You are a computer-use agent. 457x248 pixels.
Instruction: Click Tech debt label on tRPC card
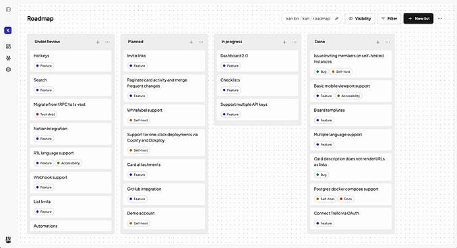(x=45, y=115)
